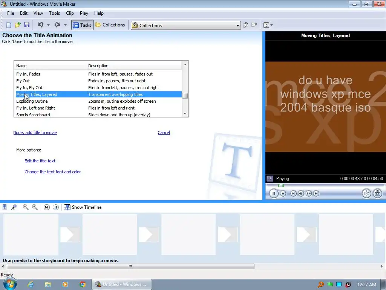
Task: Click 'Edit the title text' link
Action: pos(40,161)
